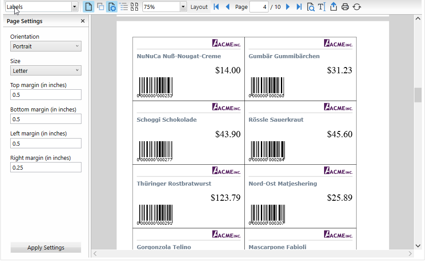Click the Top margin input field
This screenshot has width=426, height=262.
46,95
